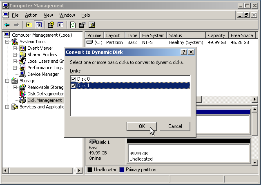Click the Storage node icon

pos(15,81)
